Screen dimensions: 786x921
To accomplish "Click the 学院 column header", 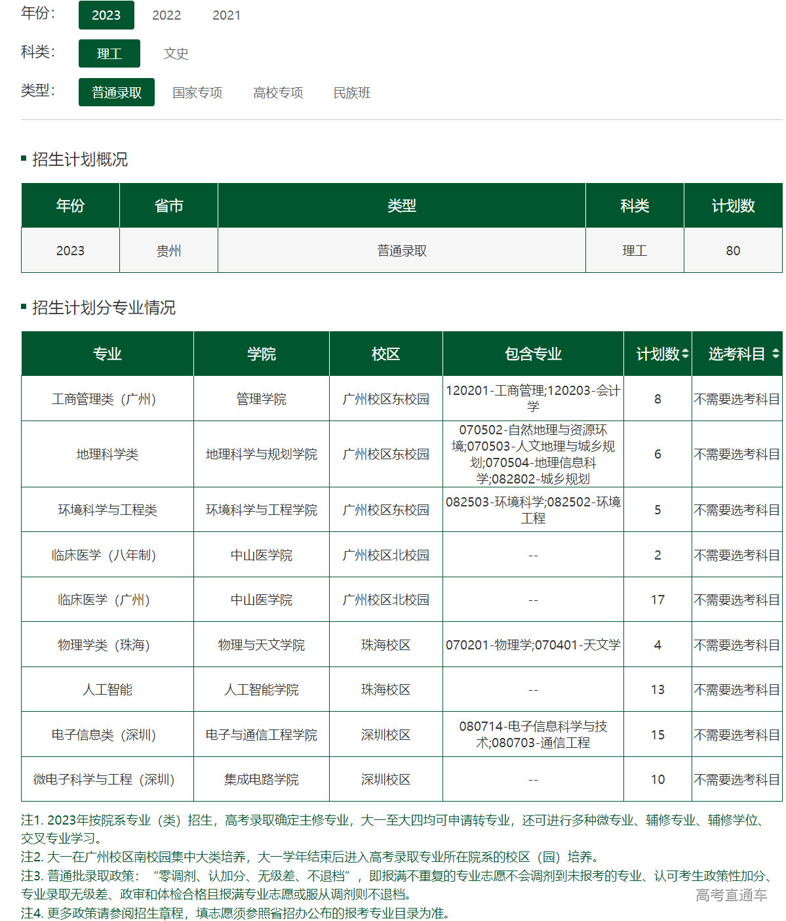I will click(x=261, y=354).
